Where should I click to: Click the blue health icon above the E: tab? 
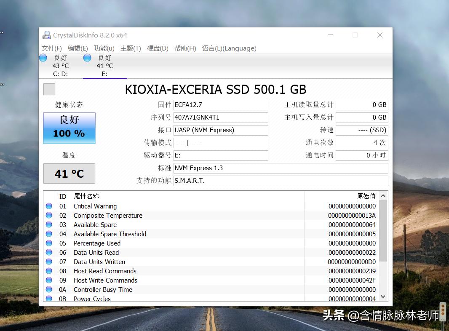pyautogui.click(x=87, y=58)
